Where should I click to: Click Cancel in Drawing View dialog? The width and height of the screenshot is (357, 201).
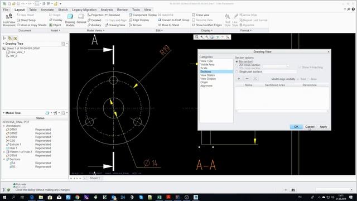(310, 127)
